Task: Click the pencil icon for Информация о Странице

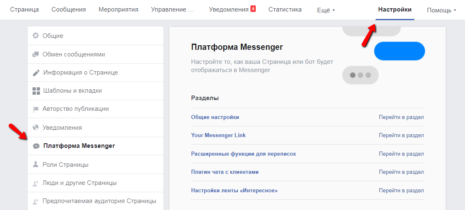Action: click(x=36, y=72)
